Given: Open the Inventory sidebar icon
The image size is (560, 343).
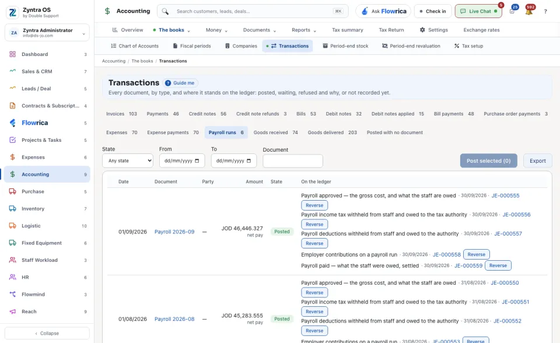Looking at the screenshot, I should click(12, 208).
